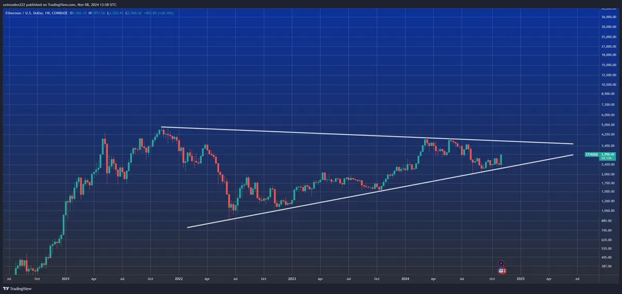Click the 25,000.00 price axis label

[609, 37]
